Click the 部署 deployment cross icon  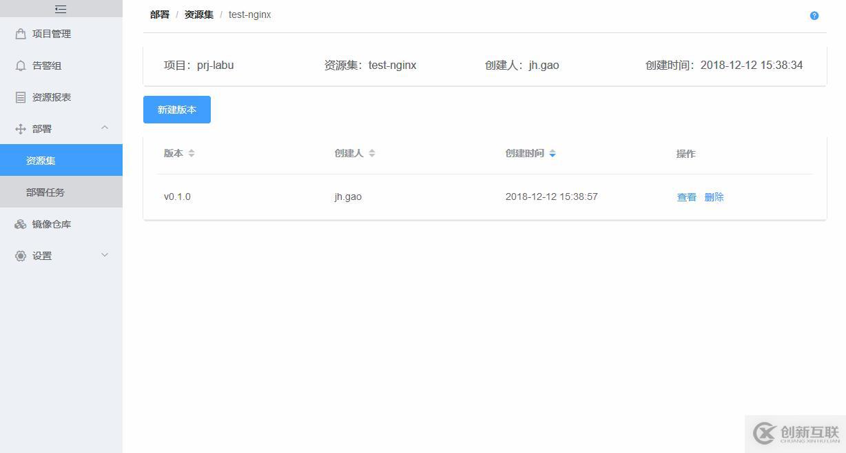tap(21, 128)
